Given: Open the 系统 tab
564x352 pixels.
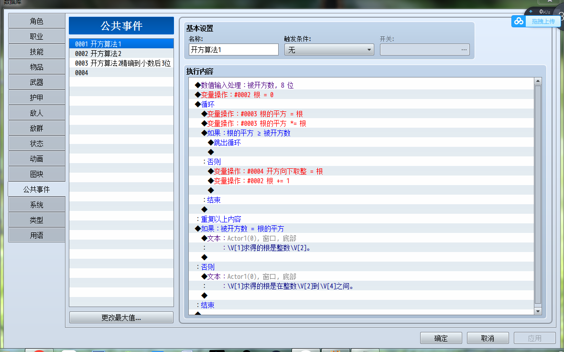Looking at the screenshot, I should (x=37, y=205).
